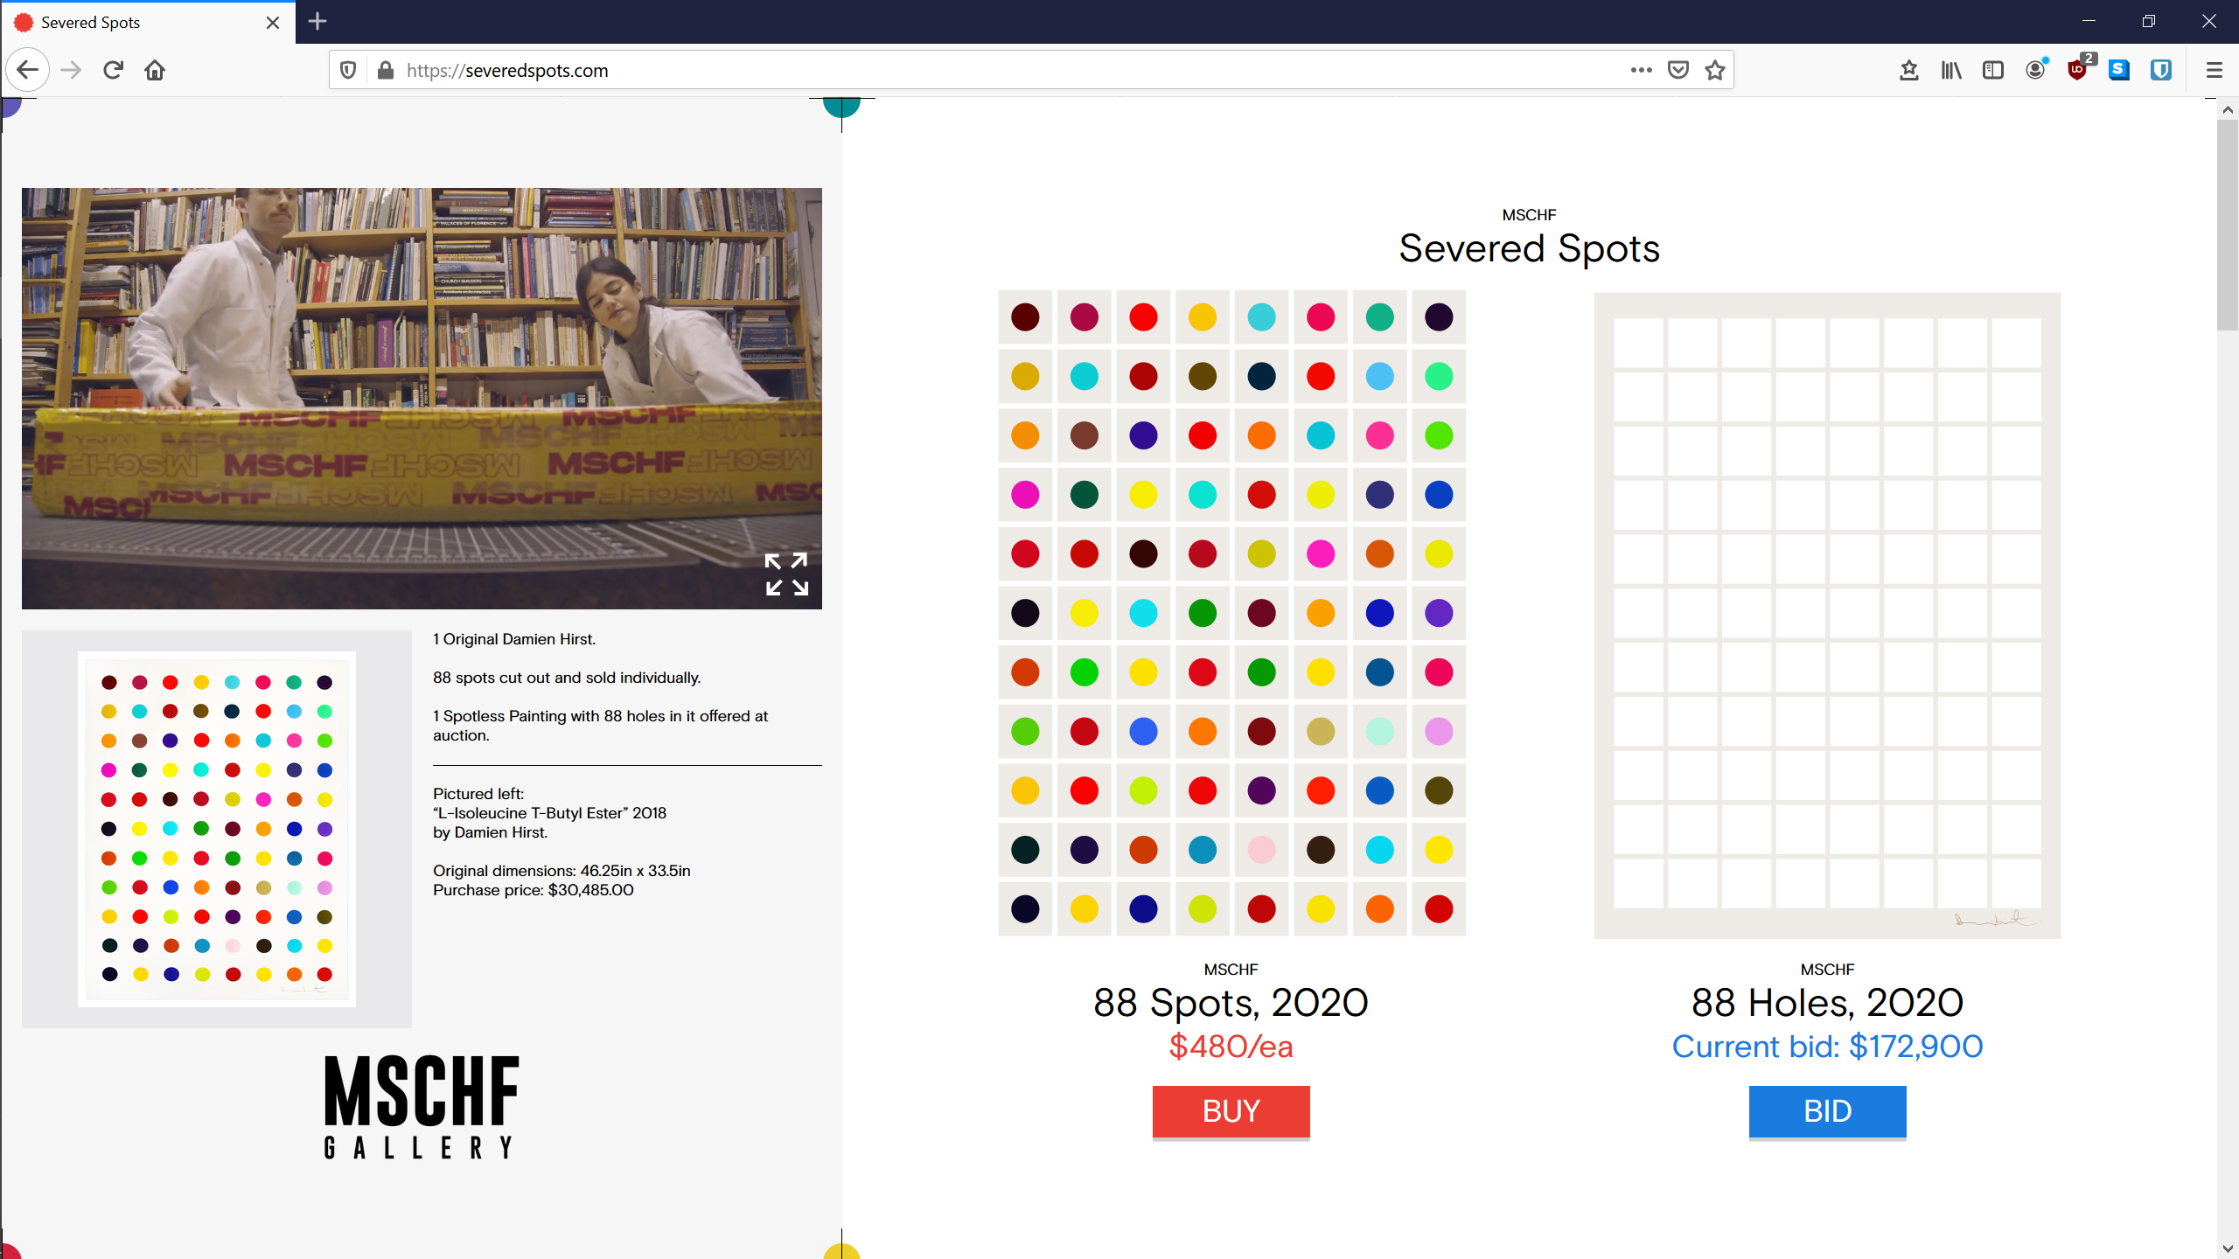Open page actions three-dot menu

point(1641,70)
